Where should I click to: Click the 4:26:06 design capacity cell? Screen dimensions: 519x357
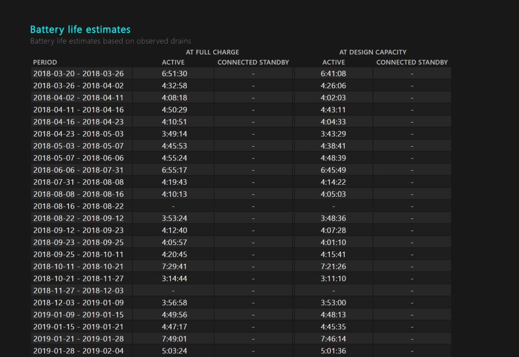[333, 86]
